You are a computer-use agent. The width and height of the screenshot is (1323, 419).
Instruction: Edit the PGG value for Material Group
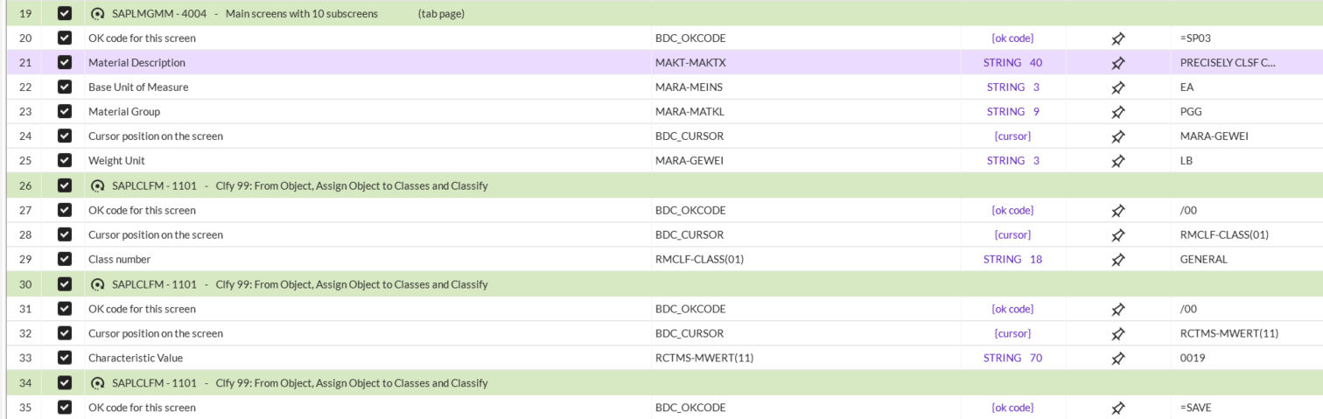1189,112
